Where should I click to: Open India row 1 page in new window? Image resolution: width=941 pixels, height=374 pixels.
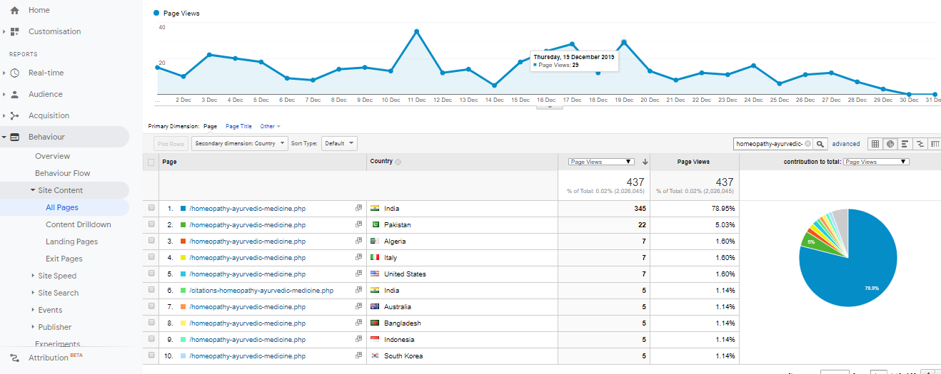coord(358,209)
